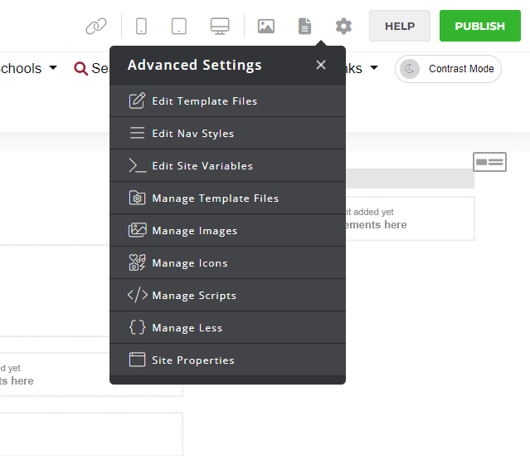530x456 pixels.
Task: Click the search magnifier in nav bar
Action: tap(80, 69)
